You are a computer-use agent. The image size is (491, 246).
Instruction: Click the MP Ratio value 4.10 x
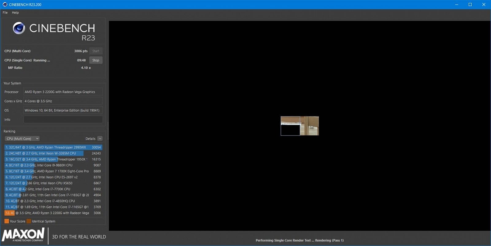tap(86, 68)
